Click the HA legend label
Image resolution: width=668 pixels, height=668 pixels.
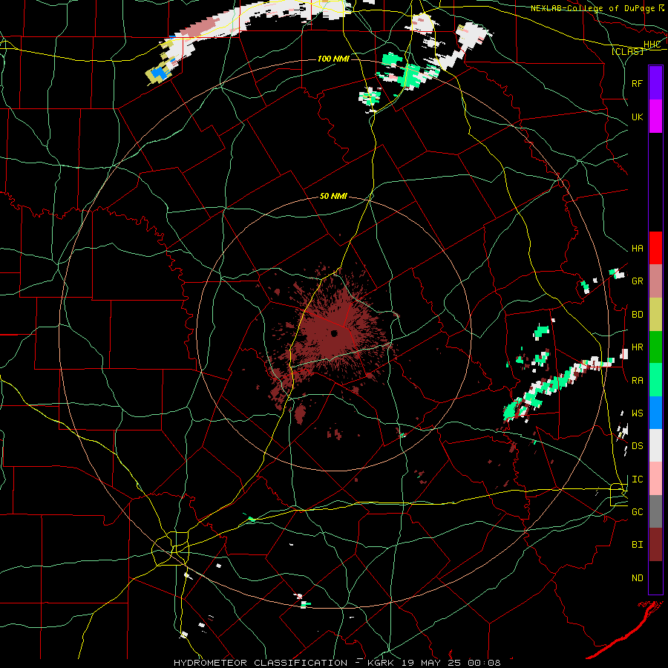[x=637, y=249]
